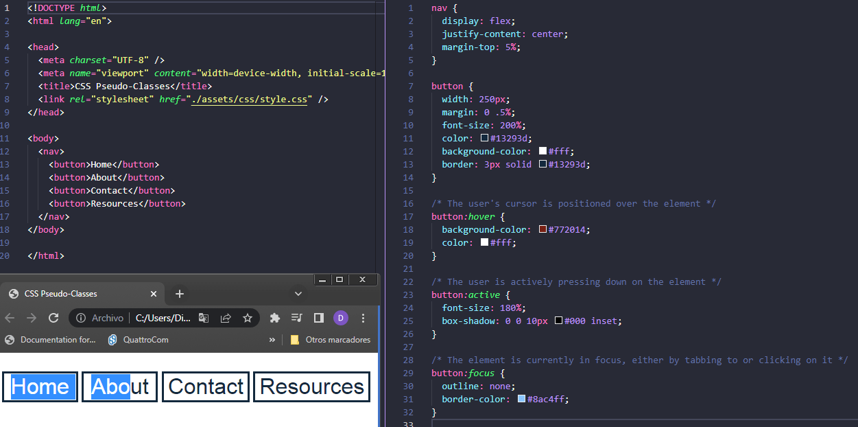
Task: Click the share page icon
Action: point(226,318)
